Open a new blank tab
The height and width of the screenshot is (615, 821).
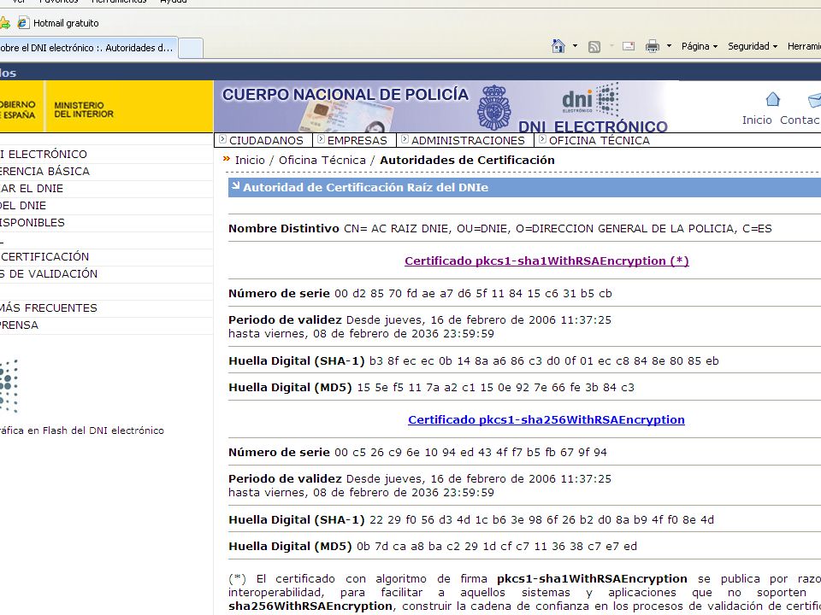pyautogui.click(x=191, y=48)
